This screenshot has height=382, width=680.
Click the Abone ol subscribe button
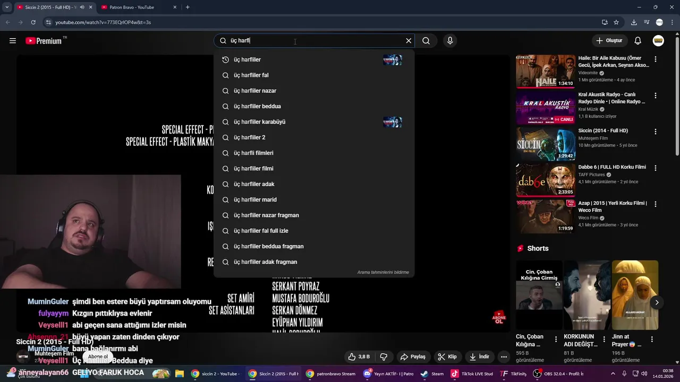coord(98,357)
